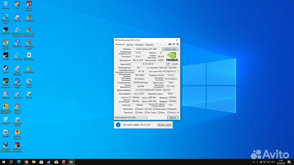The image size is (294, 165).
Task: Click the TU116 GPU value
Action: [x=138, y=53]
